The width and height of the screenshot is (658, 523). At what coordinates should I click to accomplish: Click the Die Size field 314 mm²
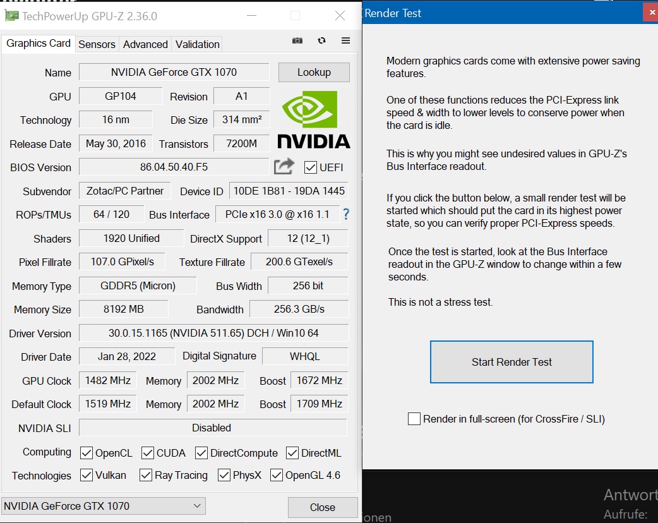click(x=241, y=119)
